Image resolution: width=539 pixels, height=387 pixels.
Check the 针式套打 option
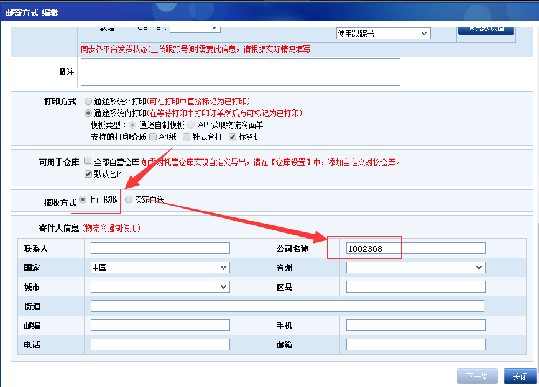click(187, 137)
